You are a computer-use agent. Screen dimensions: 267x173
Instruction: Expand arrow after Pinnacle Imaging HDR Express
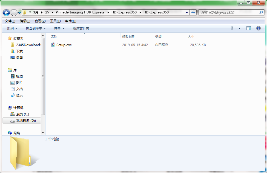point(108,12)
